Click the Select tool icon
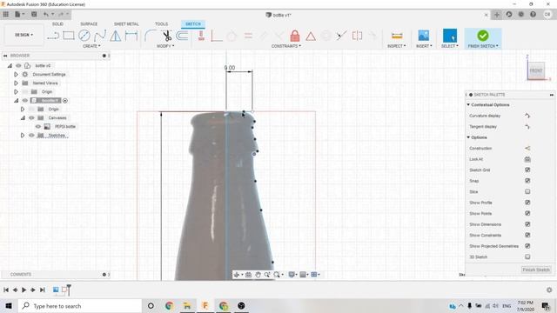The height and width of the screenshot is (313, 557). [x=450, y=36]
